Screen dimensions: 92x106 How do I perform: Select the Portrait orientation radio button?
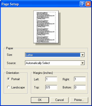click(9, 79)
